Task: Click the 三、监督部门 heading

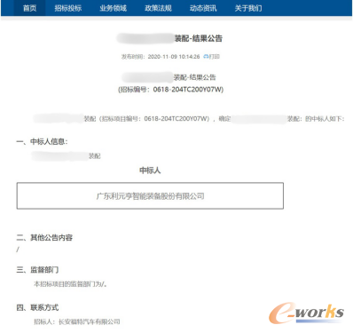Action: [37, 270]
